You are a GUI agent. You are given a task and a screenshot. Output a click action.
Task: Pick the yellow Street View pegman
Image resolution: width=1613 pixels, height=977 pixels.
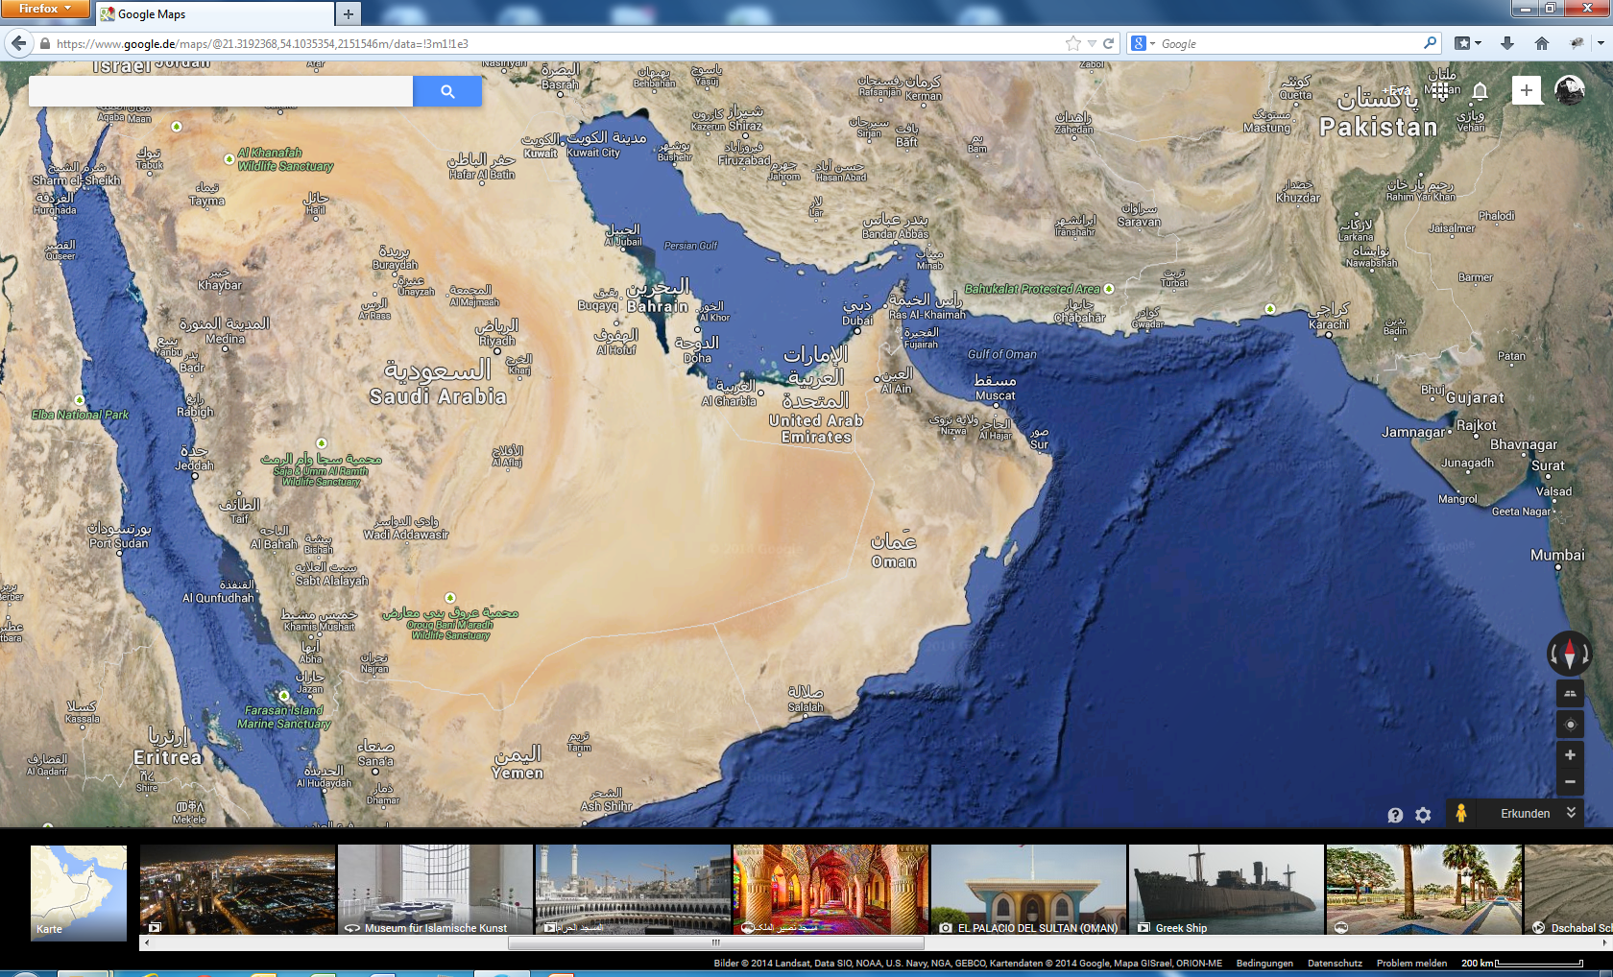coord(1460,813)
